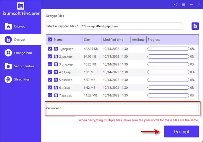The height and width of the screenshot is (142, 203).
Task: Click the Progress column header
Action: (154, 40)
